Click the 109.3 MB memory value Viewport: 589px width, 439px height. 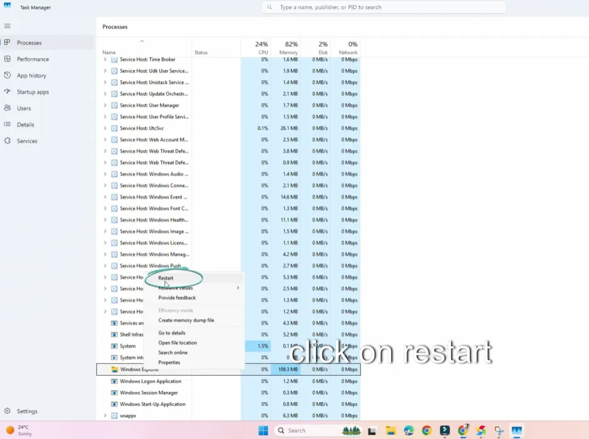(x=288, y=370)
